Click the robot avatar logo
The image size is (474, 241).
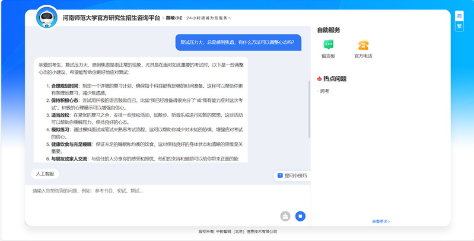47,18
